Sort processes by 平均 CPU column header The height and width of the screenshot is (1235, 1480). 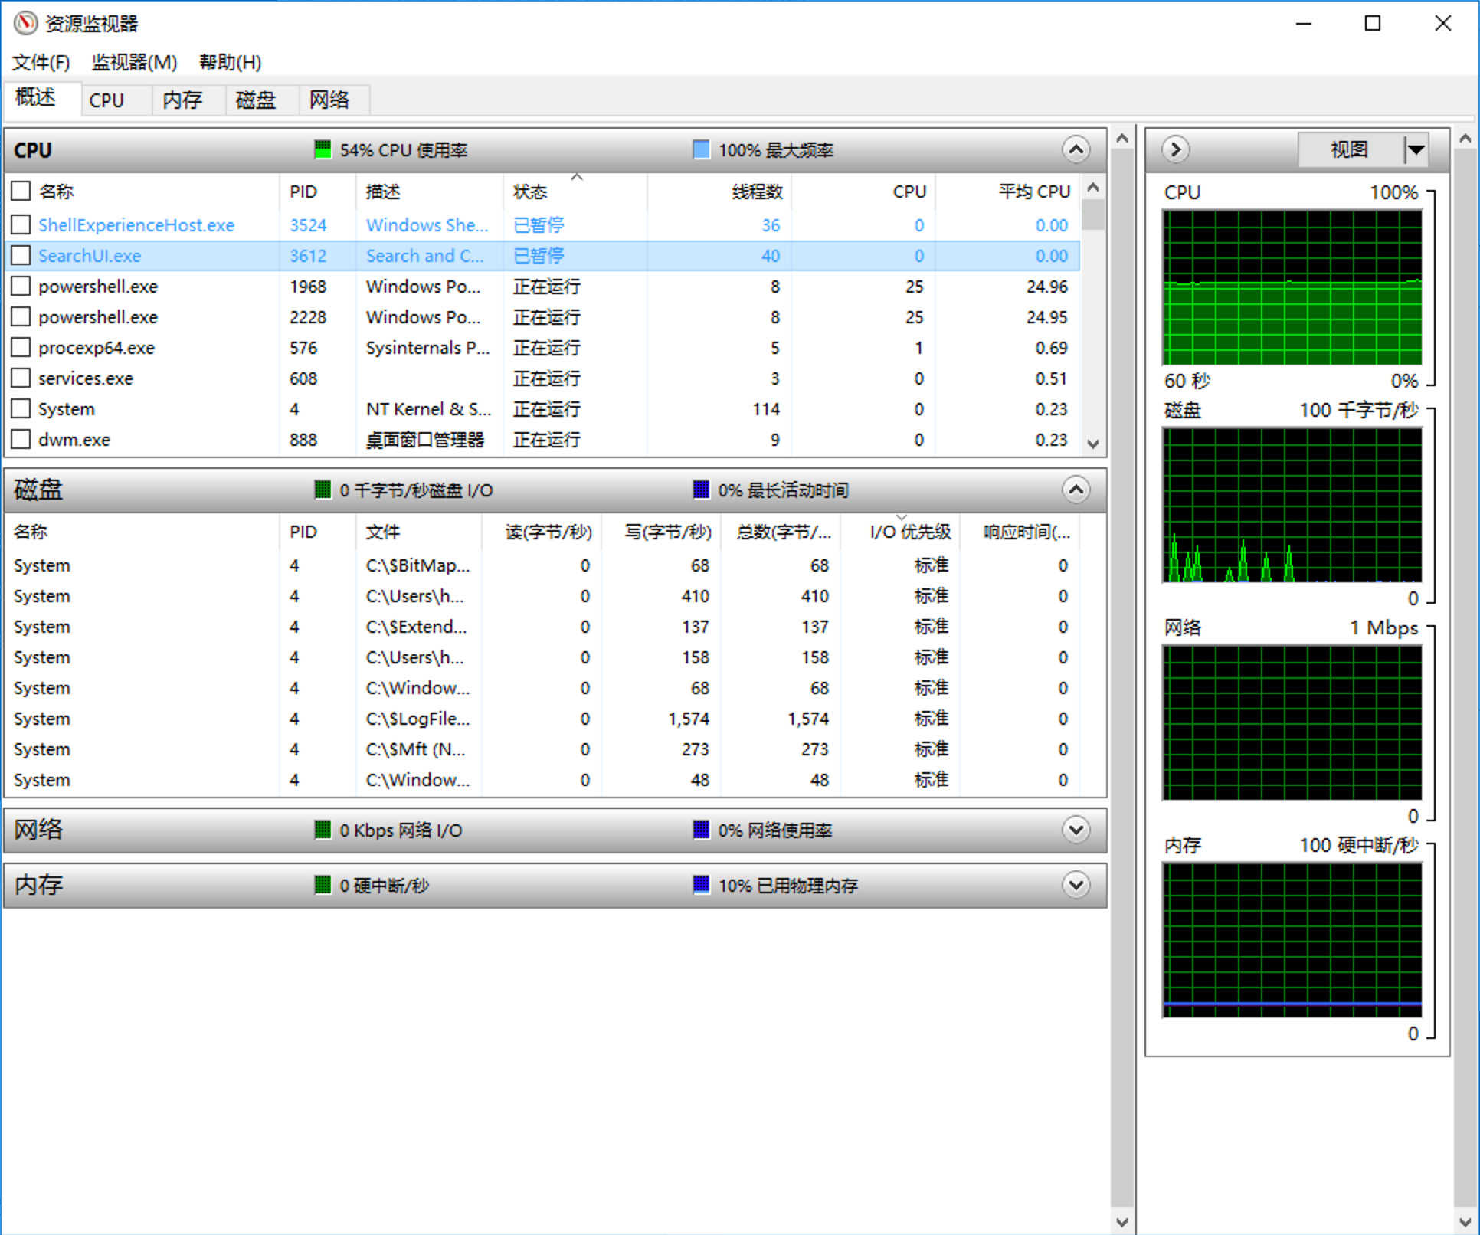coord(1033,191)
